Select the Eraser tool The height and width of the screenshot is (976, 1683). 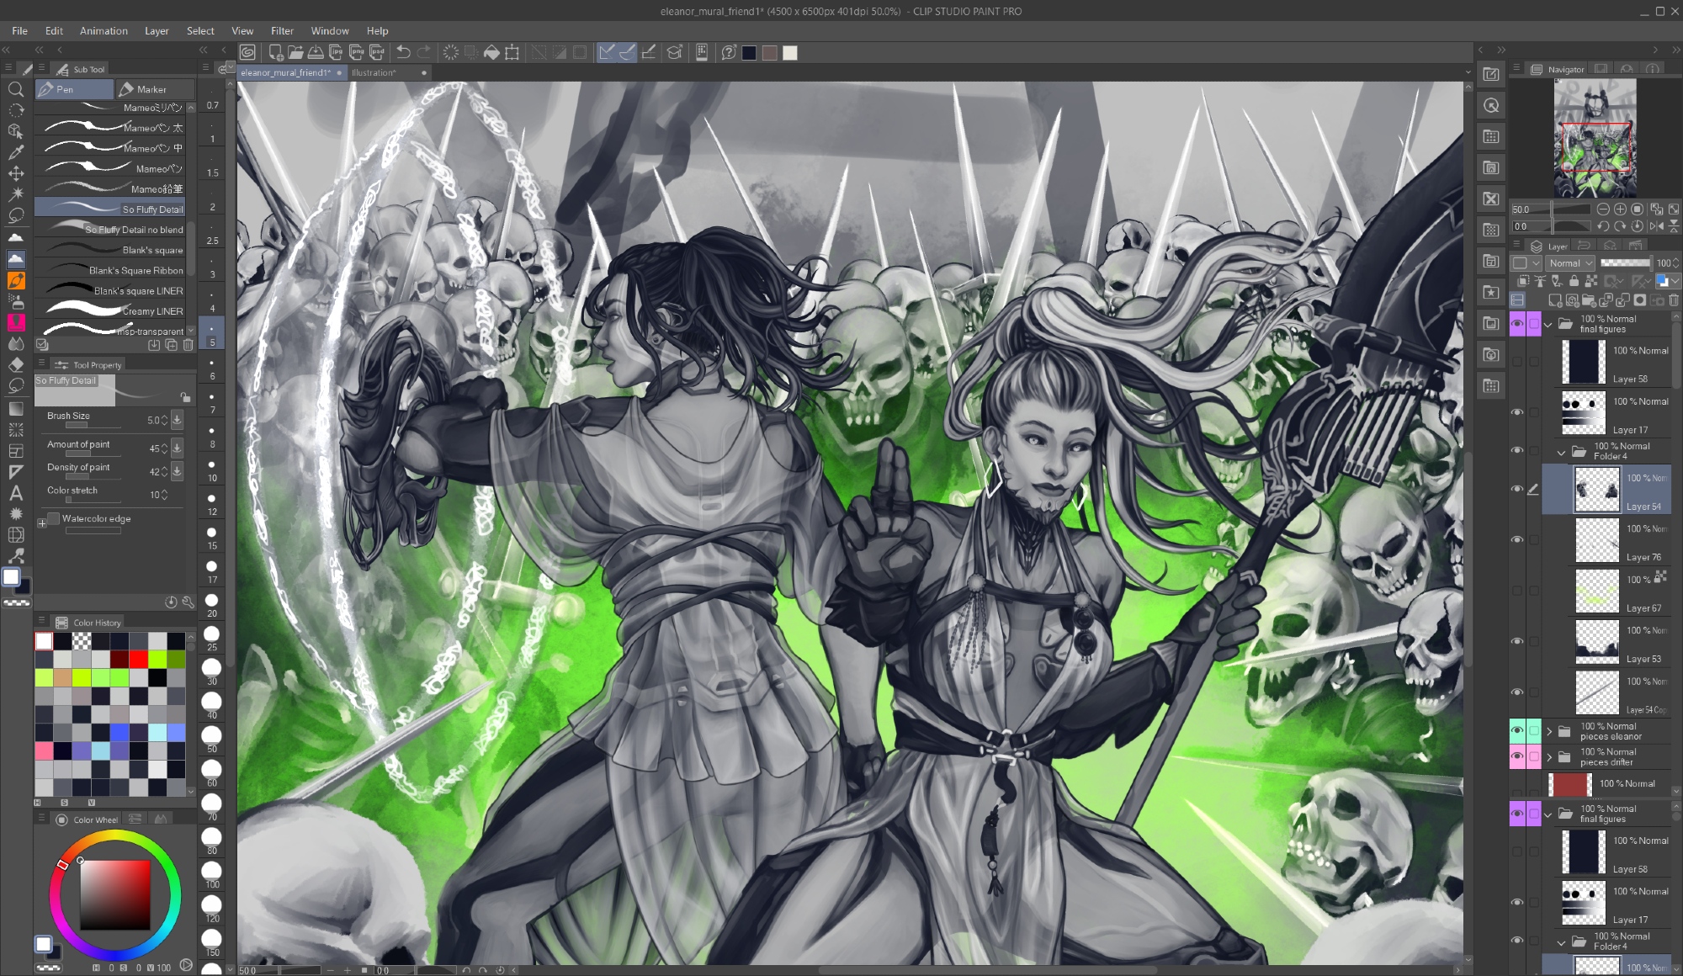click(x=16, y=365)
